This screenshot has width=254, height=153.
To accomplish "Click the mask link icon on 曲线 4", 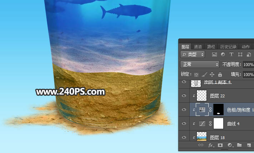I will point(210,123).
